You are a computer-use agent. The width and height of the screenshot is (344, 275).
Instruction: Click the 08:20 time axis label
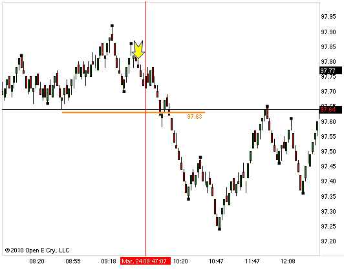coord(37,261)
